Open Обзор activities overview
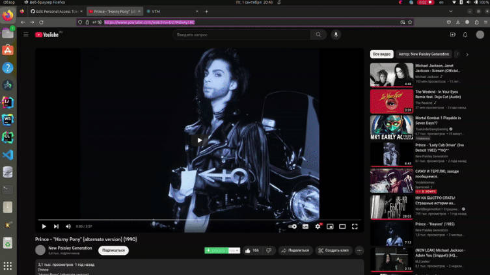The width and height of the screenshot is (490, 275). [9, 2]
